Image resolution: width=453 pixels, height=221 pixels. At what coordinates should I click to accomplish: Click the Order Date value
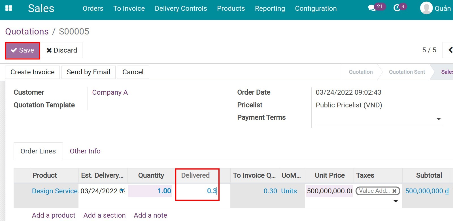click(348, 92)
